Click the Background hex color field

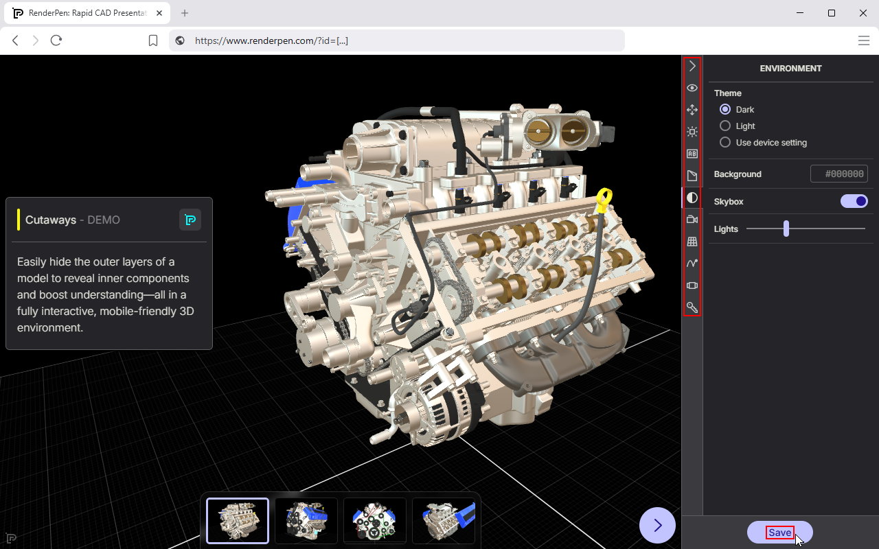pos(839,174)
